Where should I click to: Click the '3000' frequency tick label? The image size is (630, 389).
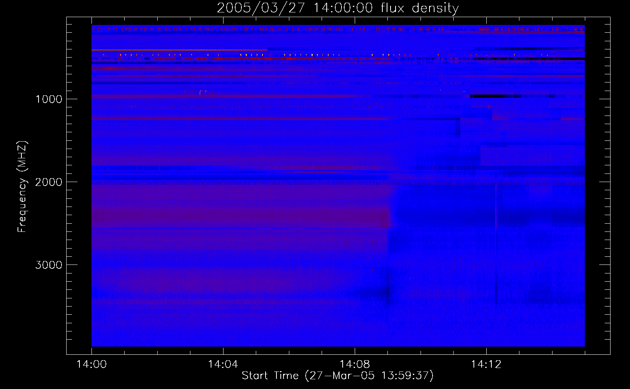tap(49, 265)
